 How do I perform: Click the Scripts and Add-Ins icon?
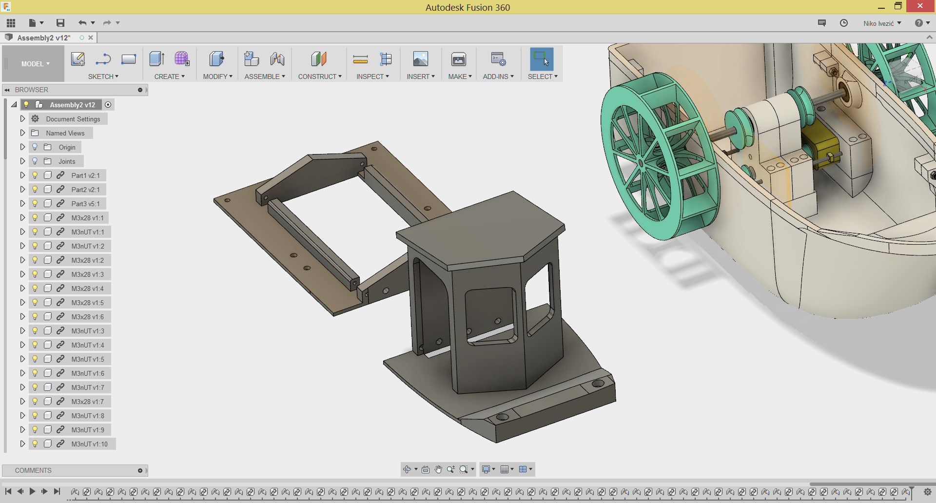coord(498,59)
